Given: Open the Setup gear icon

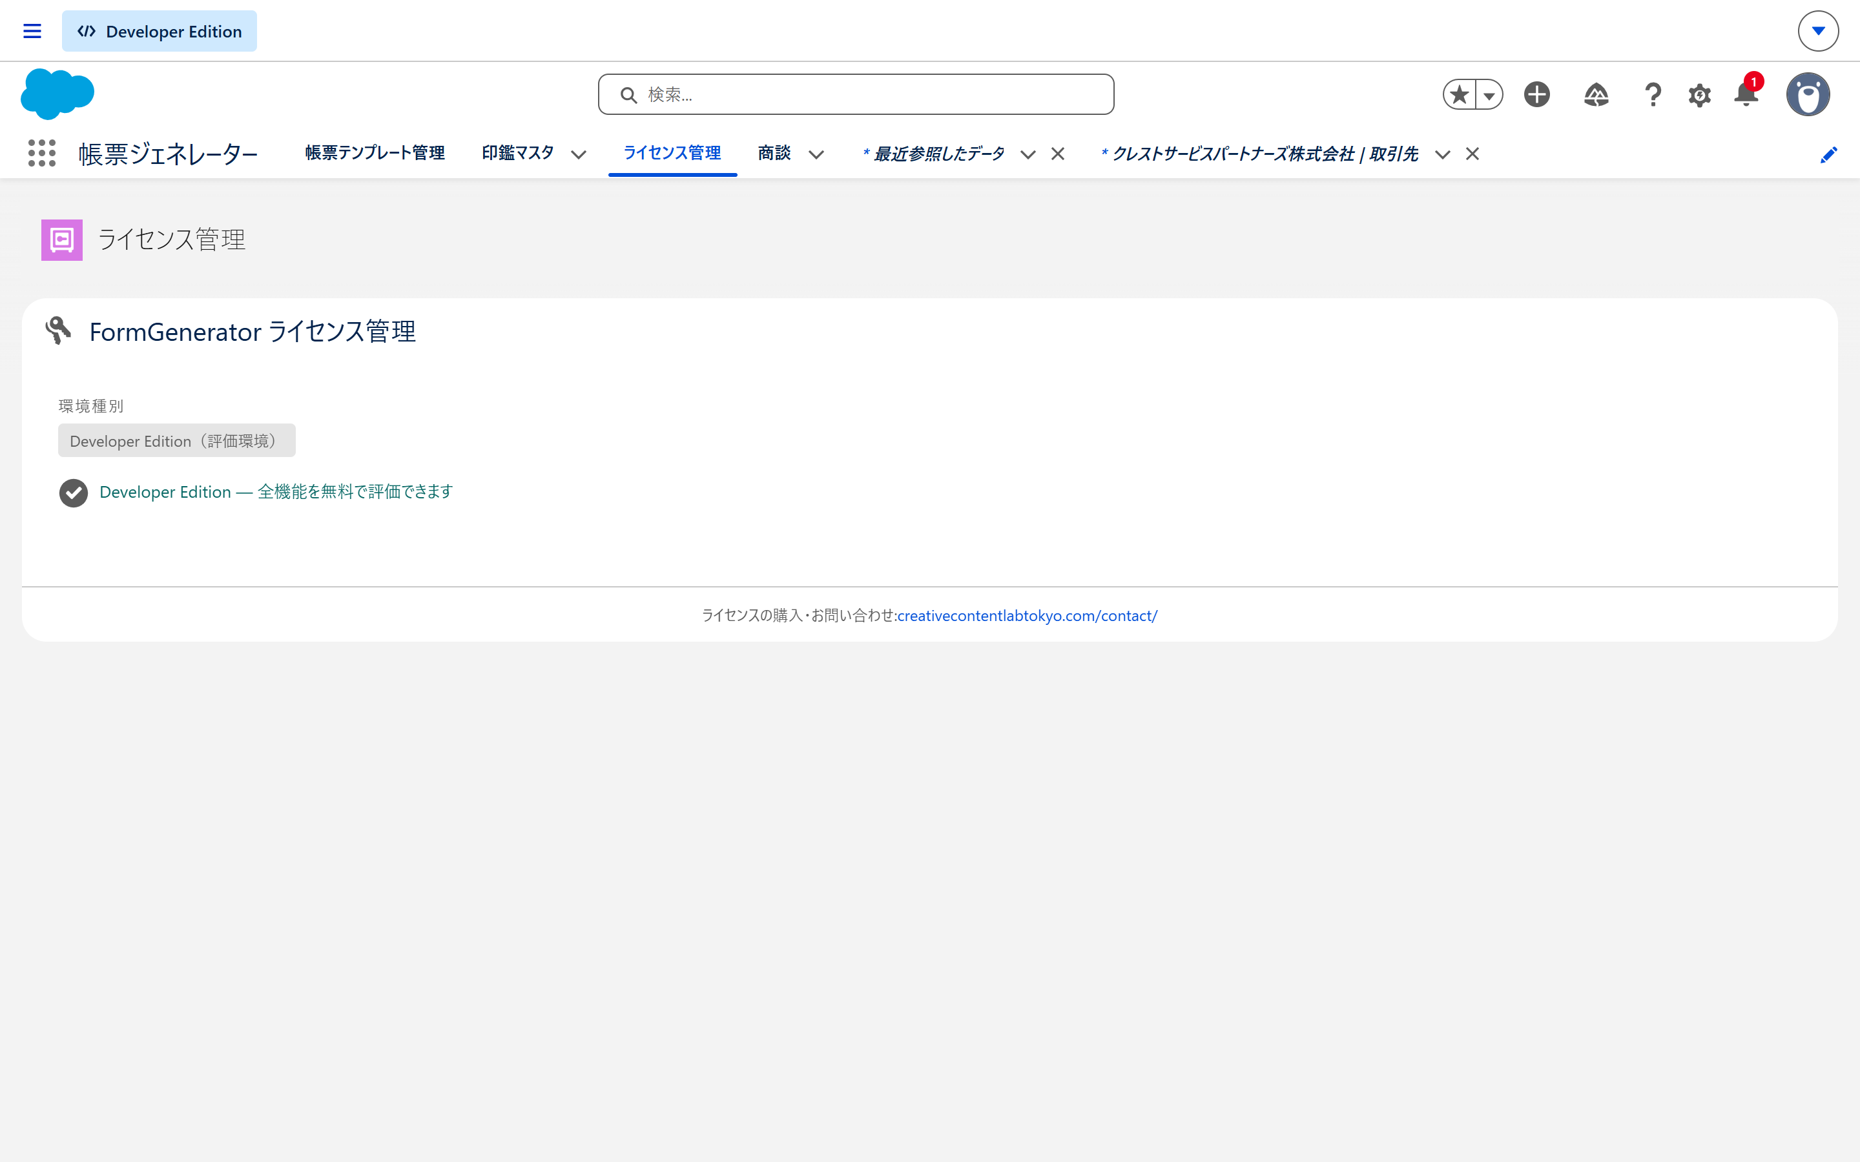Looking at the screenshot, I should coord(1699,96).
